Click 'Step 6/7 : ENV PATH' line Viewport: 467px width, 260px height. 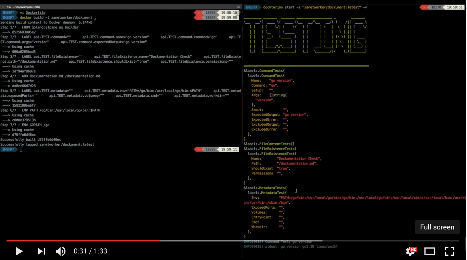[50, 110]
